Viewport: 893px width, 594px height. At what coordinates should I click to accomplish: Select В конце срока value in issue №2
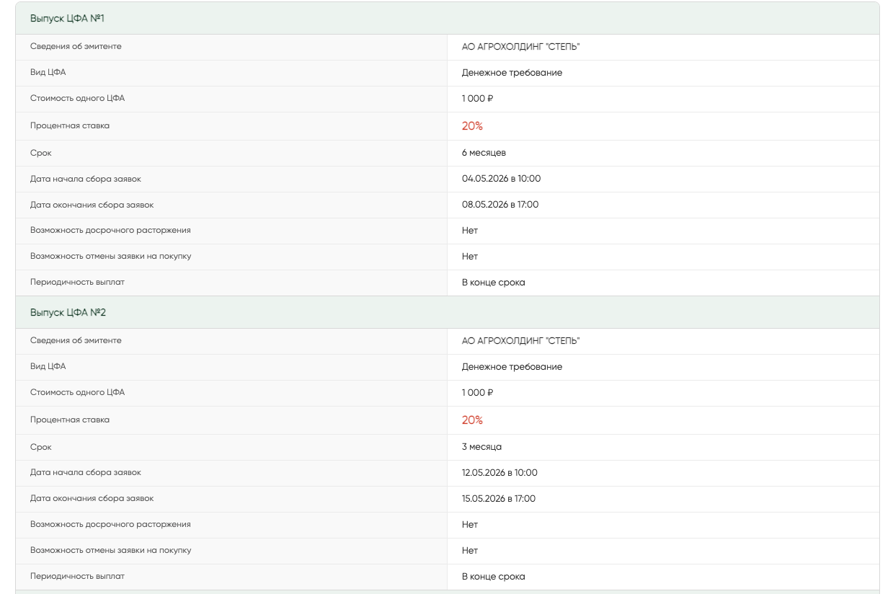[493, 577]
